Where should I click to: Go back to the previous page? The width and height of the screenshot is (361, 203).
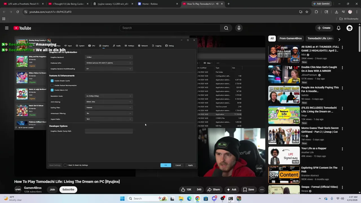4,12
